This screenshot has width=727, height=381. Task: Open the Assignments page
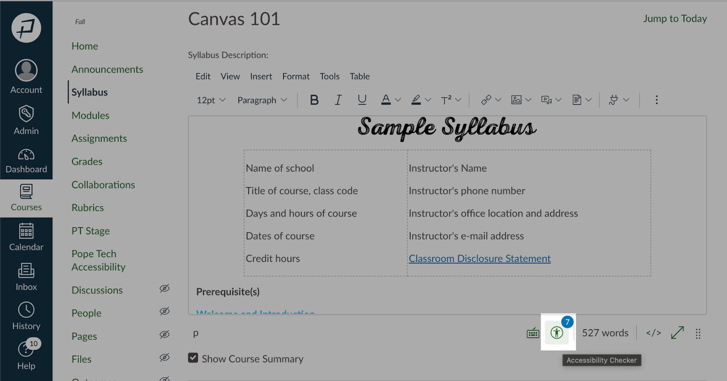(x=99, y=139)
